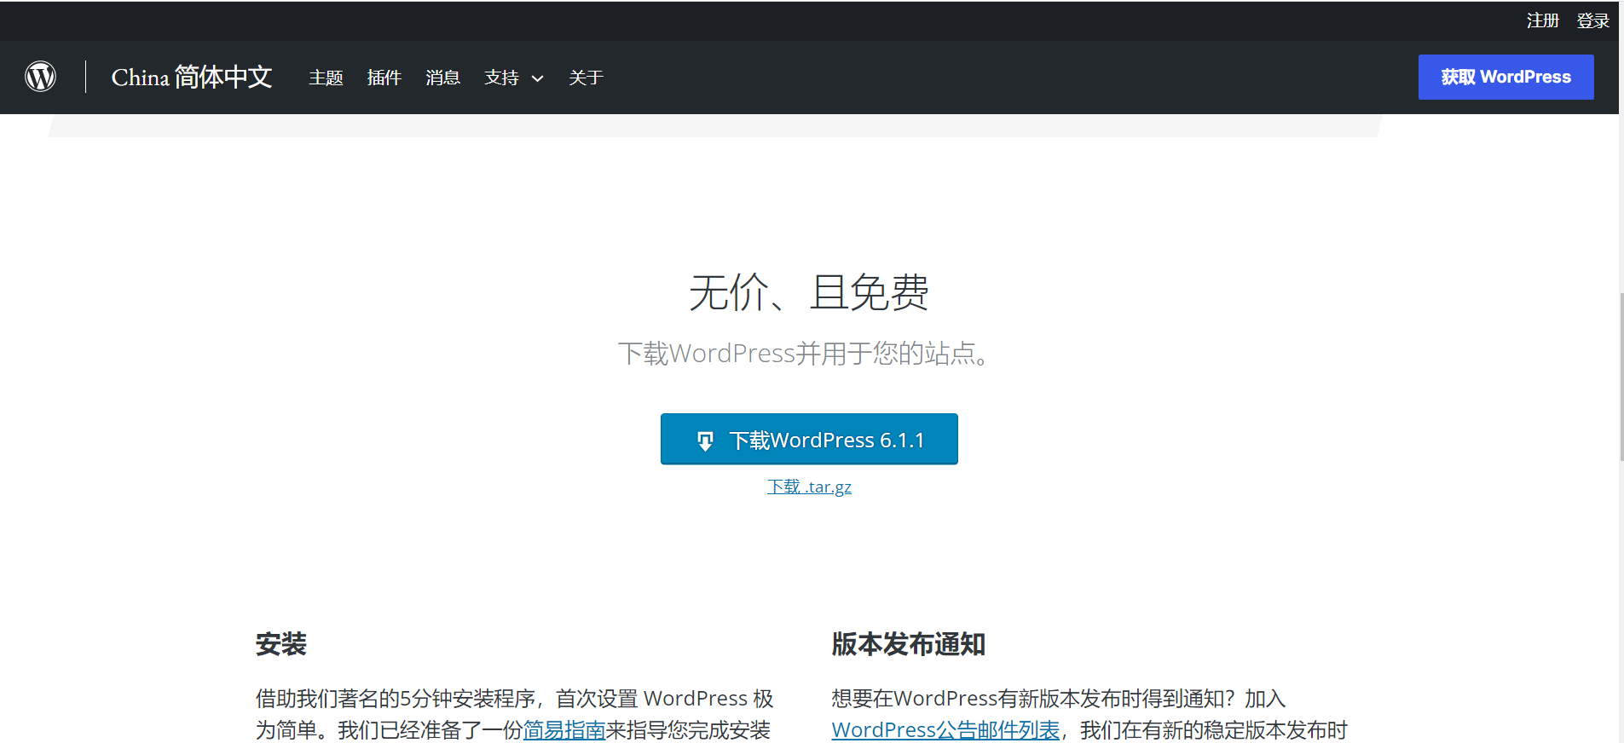Open the 消息 menu item

[x=442, y=78]
